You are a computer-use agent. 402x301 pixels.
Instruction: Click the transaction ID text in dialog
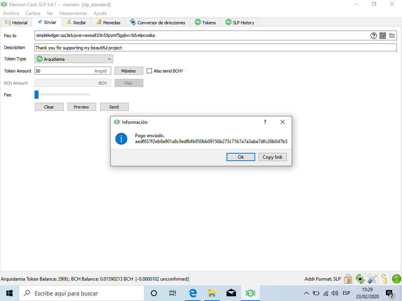211,141
